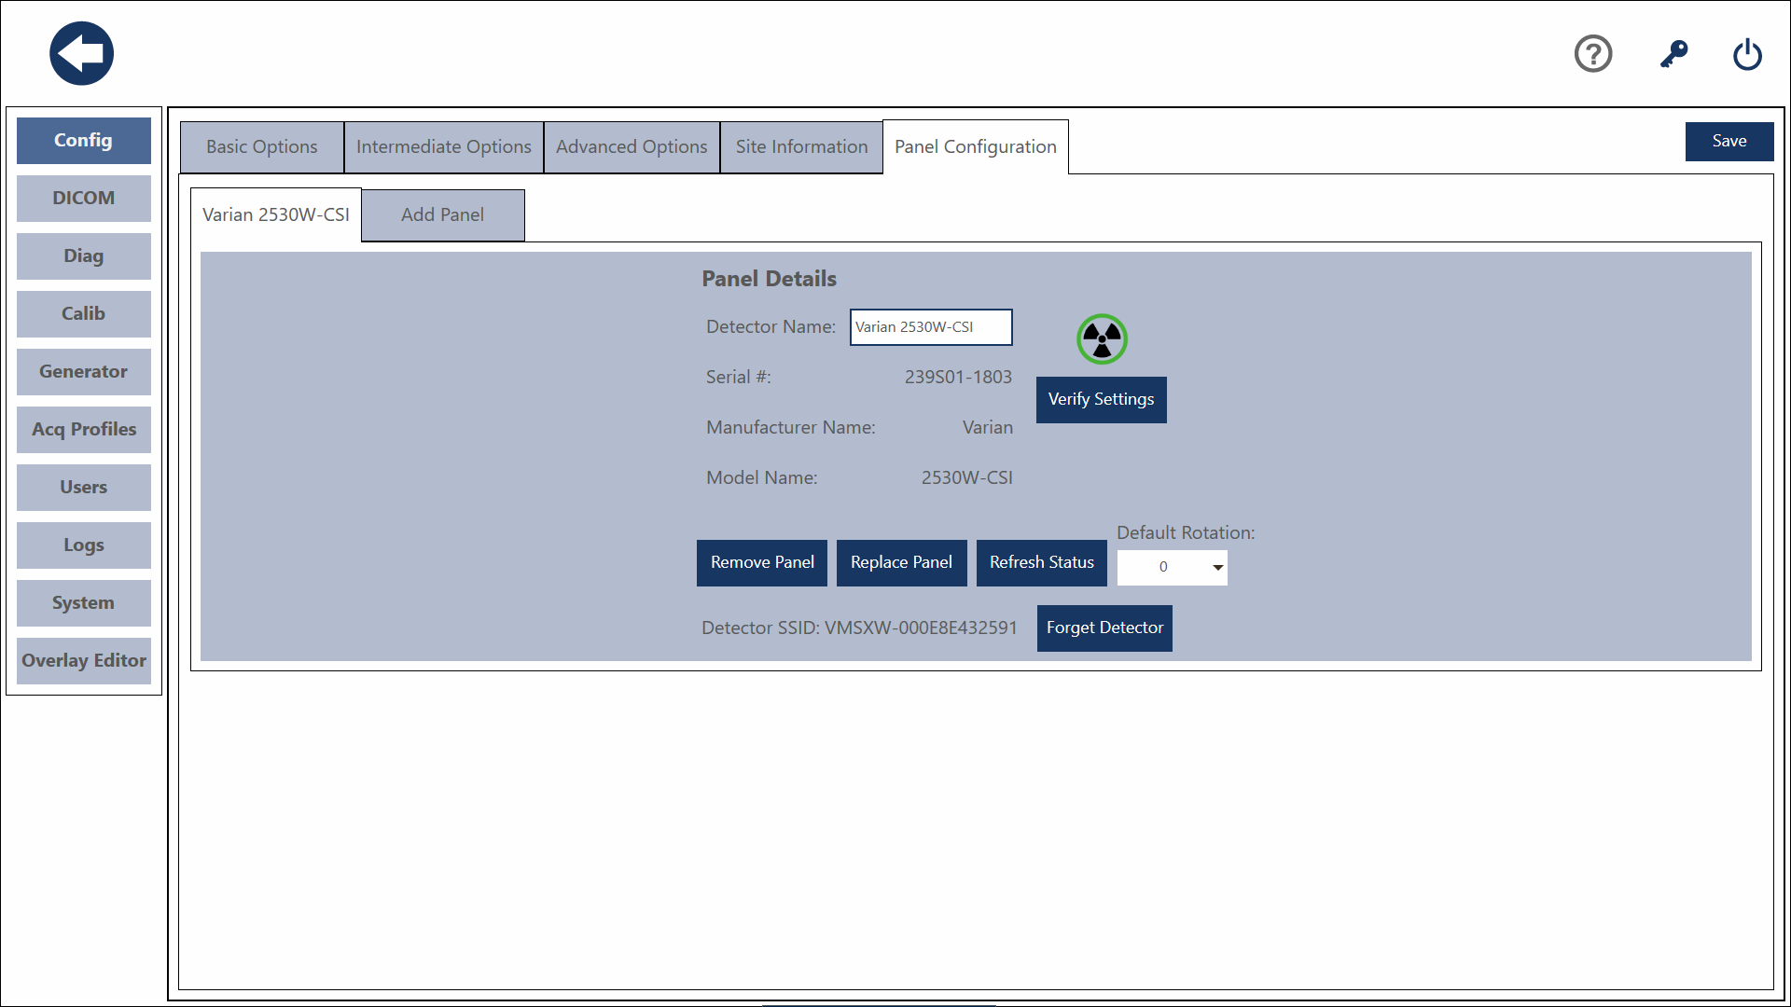Viewport: 1791px width, 1007px height.
Task: Open the Generator sidebar section
Action: point(84,372)
